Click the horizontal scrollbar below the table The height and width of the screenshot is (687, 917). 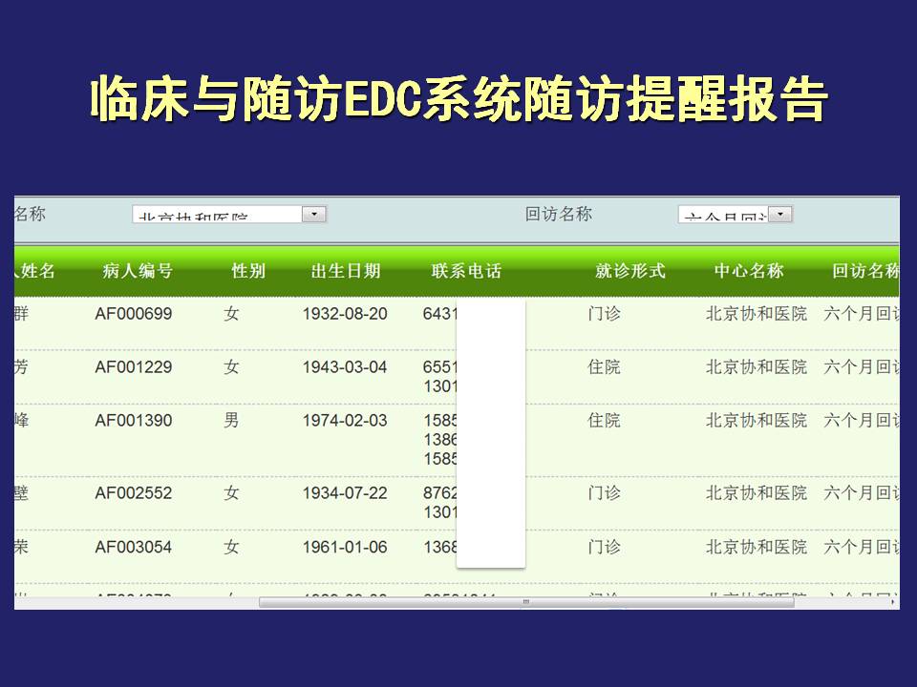click(525, 602)
